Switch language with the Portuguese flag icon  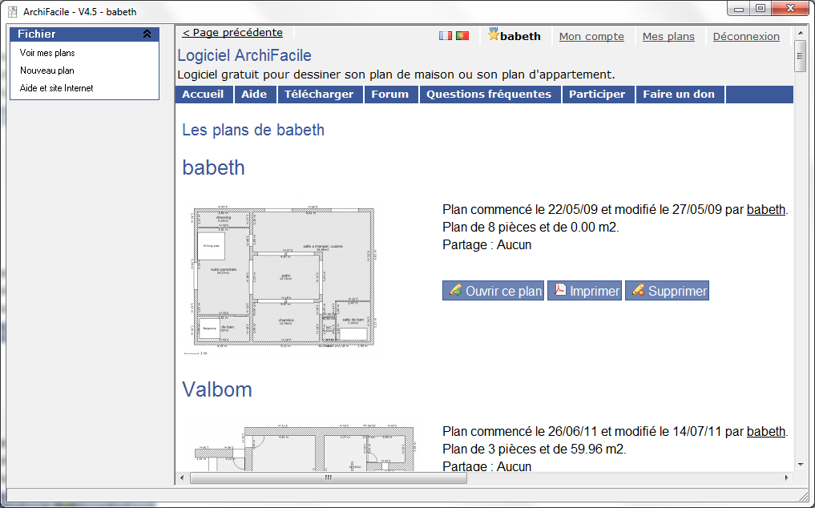(462, 36)
